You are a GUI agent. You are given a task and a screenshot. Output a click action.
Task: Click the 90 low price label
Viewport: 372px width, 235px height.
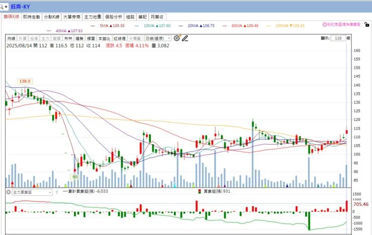coord(75,177)
